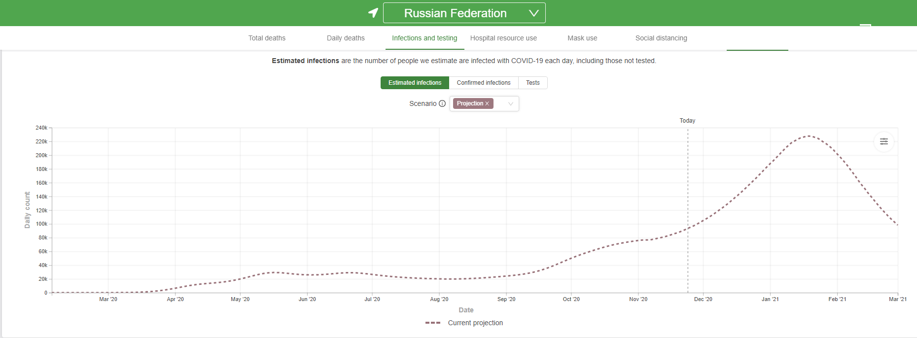Open the Daily deaths tab
This screenshot has height=338, width=917.
346,38
